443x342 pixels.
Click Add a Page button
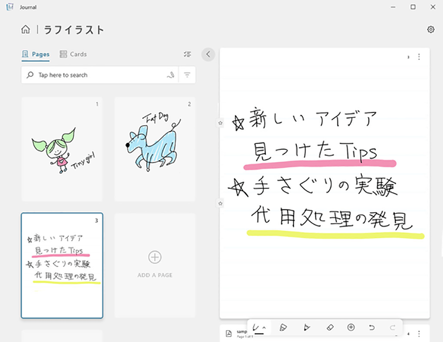coord(155,265)
